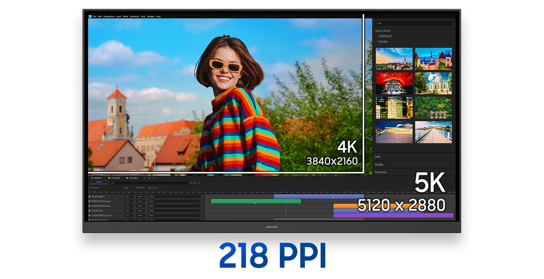Image resolution: width=544 pixels, height=279 pixels.
Task: Select the night skyscrapers thumbnail
Action: 394,107
